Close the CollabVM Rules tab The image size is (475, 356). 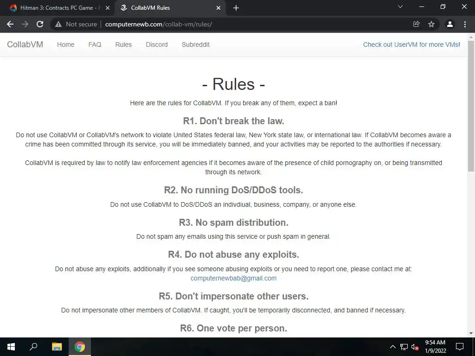[218, 8]
